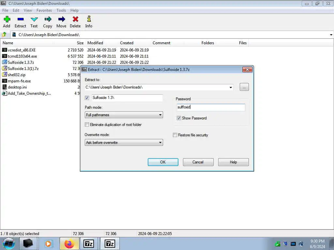The width and height of the screenshot is (334, 250).
Task: Click the browse (...) button
Action: (244, 87)
